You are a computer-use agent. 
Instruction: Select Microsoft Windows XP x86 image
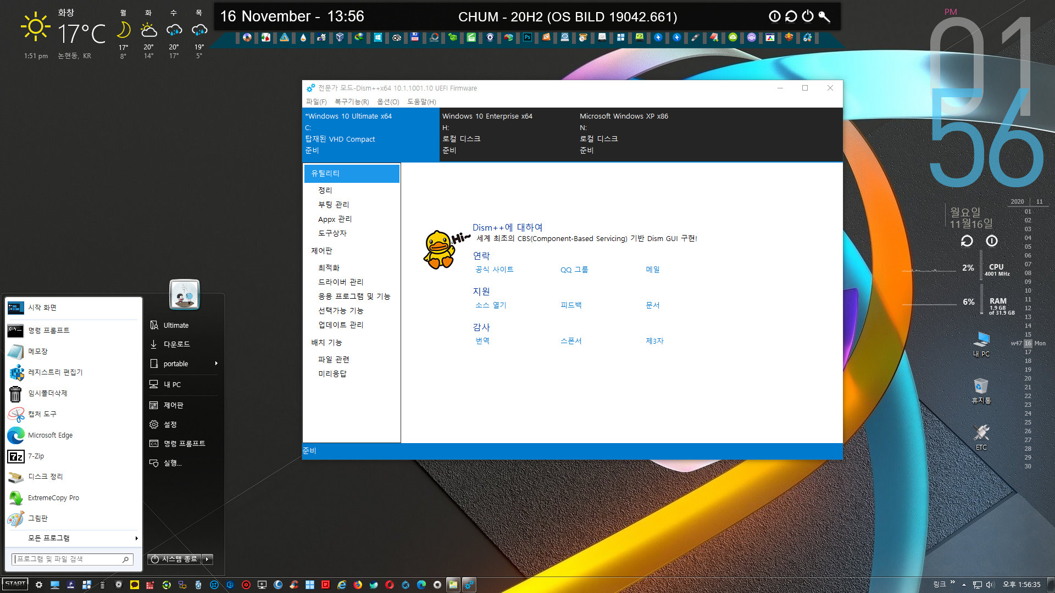point(645,133)
